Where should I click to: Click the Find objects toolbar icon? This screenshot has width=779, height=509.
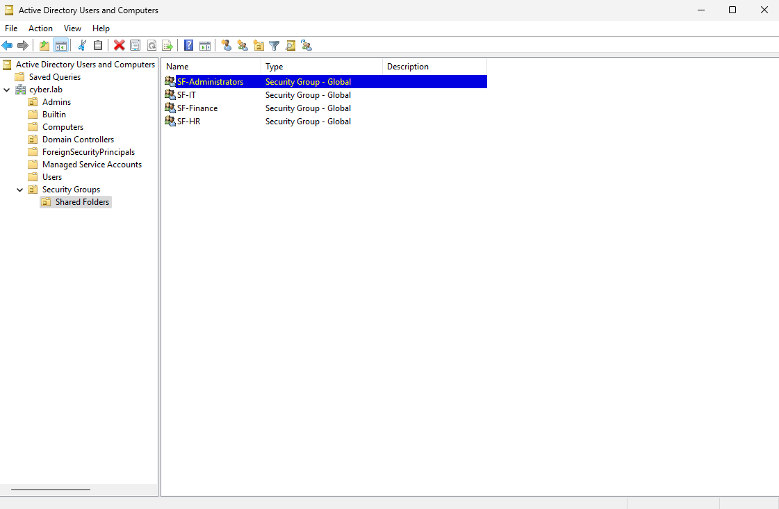coord(290,46)
